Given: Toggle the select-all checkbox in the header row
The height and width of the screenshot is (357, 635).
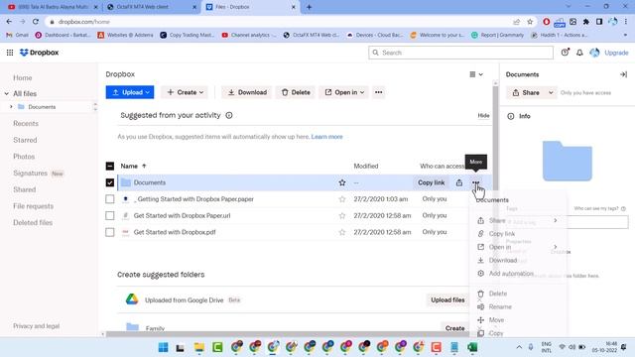Looking at the screenshot, I should [110, 166].
